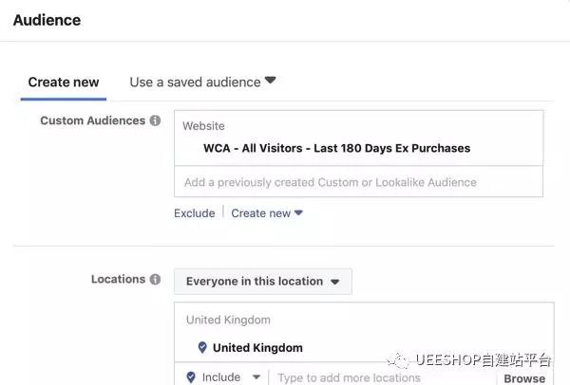The width and height of the screenshot is (570, 385).
Task: Click the Exclude link
Action: [x=194, y=213]
